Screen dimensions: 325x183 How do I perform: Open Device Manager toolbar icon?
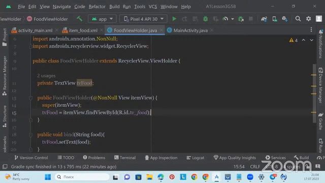275,19
